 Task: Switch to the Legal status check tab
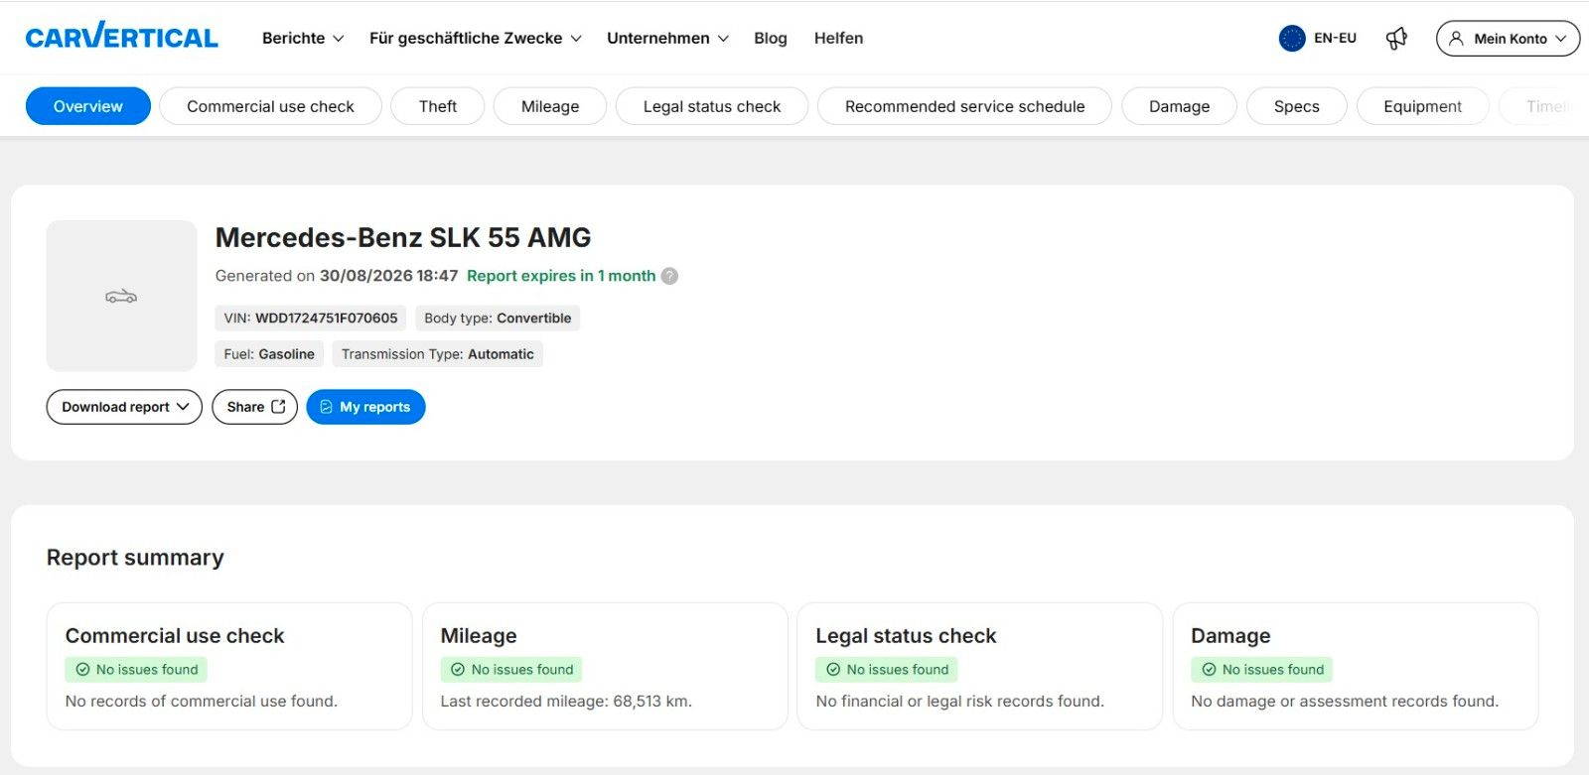pyautogui.click(x=712, y=106)
